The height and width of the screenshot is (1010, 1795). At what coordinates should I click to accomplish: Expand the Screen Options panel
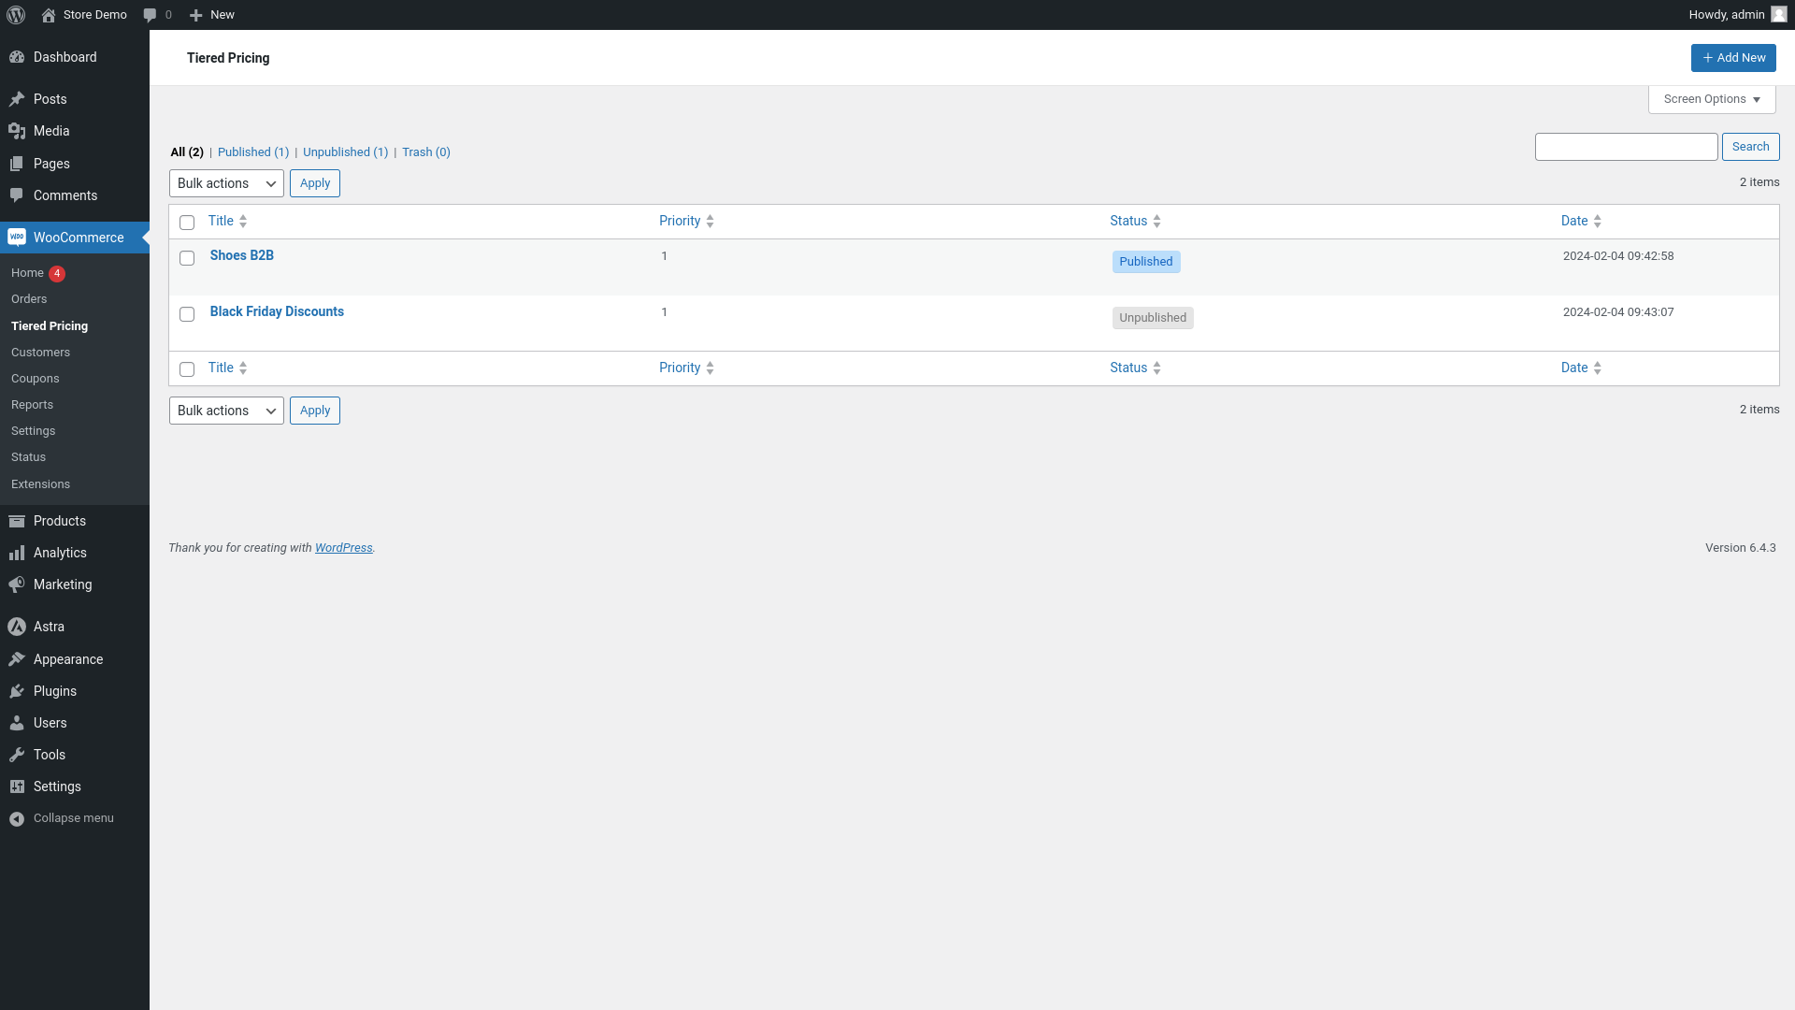click(1711, 99)
